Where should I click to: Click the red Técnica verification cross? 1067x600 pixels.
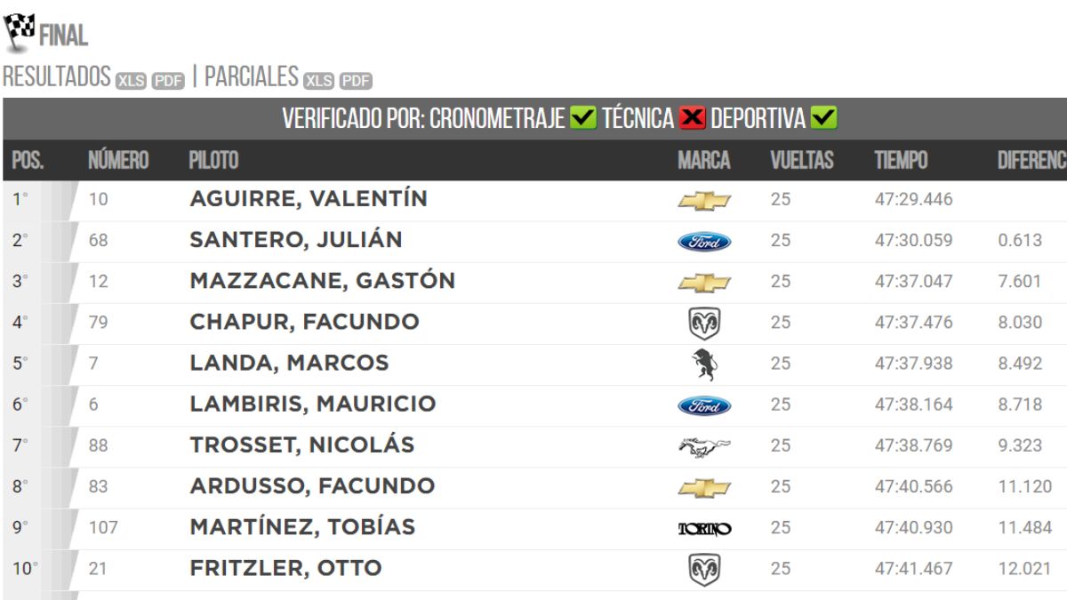pos(693,118)
